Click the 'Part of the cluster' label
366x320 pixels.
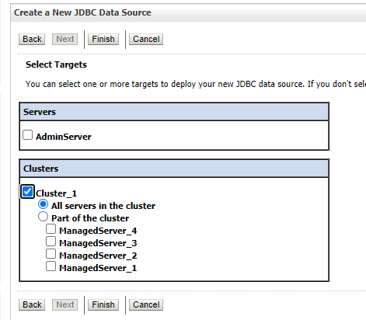point(90,218)
